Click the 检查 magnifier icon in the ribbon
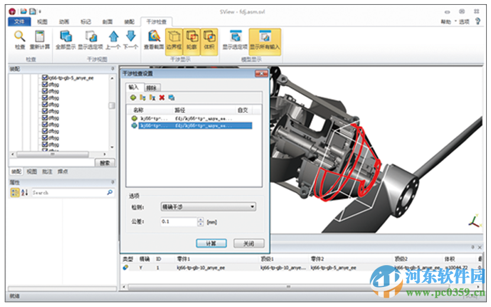Viewport: 491px width, 307px height. [20, 37]
